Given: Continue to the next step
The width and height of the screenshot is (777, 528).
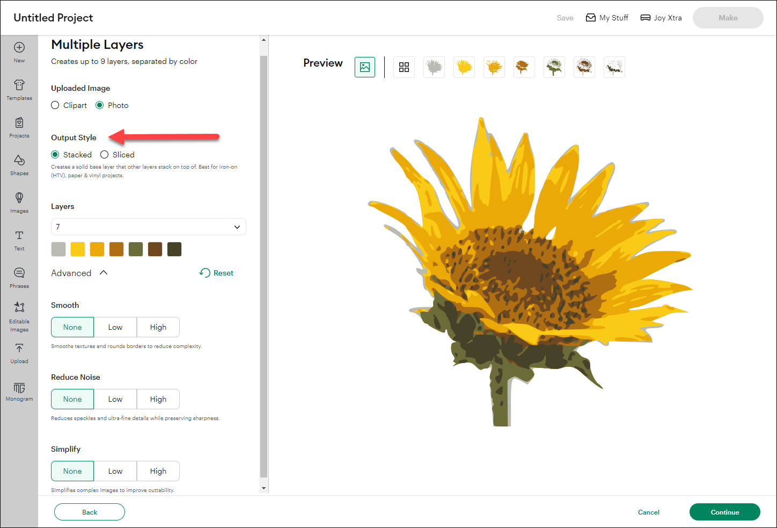Looking at the screenshot, I should coord(724,512).
